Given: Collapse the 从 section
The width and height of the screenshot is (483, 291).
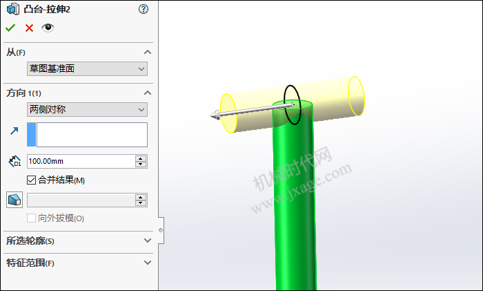Looking at the screenshot, I should 148,52.
